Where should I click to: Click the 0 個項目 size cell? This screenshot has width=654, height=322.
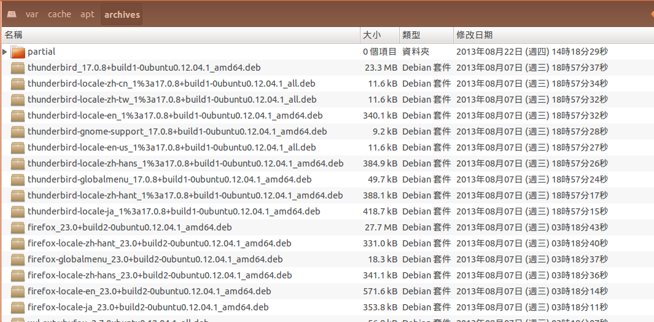pyautogui.click(x=380, y=52)
